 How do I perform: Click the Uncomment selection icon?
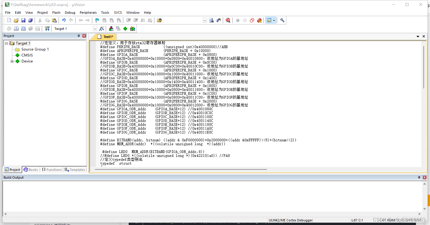pos(150,20)
